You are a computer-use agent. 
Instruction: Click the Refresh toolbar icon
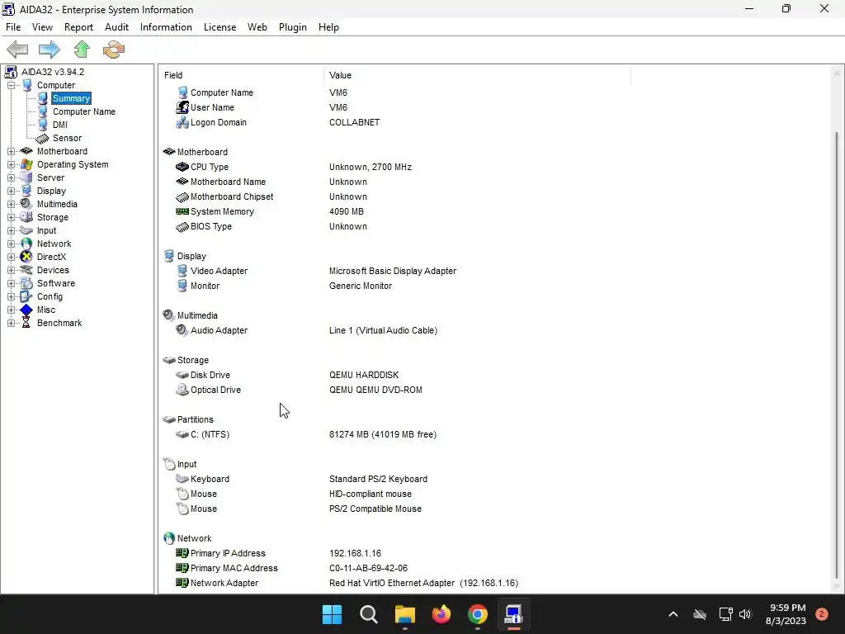coord(114,50)
